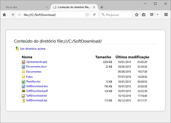Close the Nova aba tab
This screenshot has height=123, width=171.
[47, 7]
